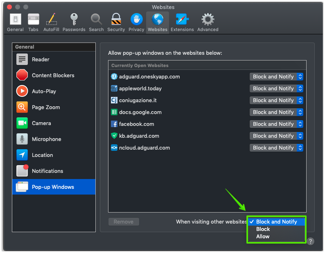Click the help question mark button
This screenshot has width=325, height=253.
point(311,241)
